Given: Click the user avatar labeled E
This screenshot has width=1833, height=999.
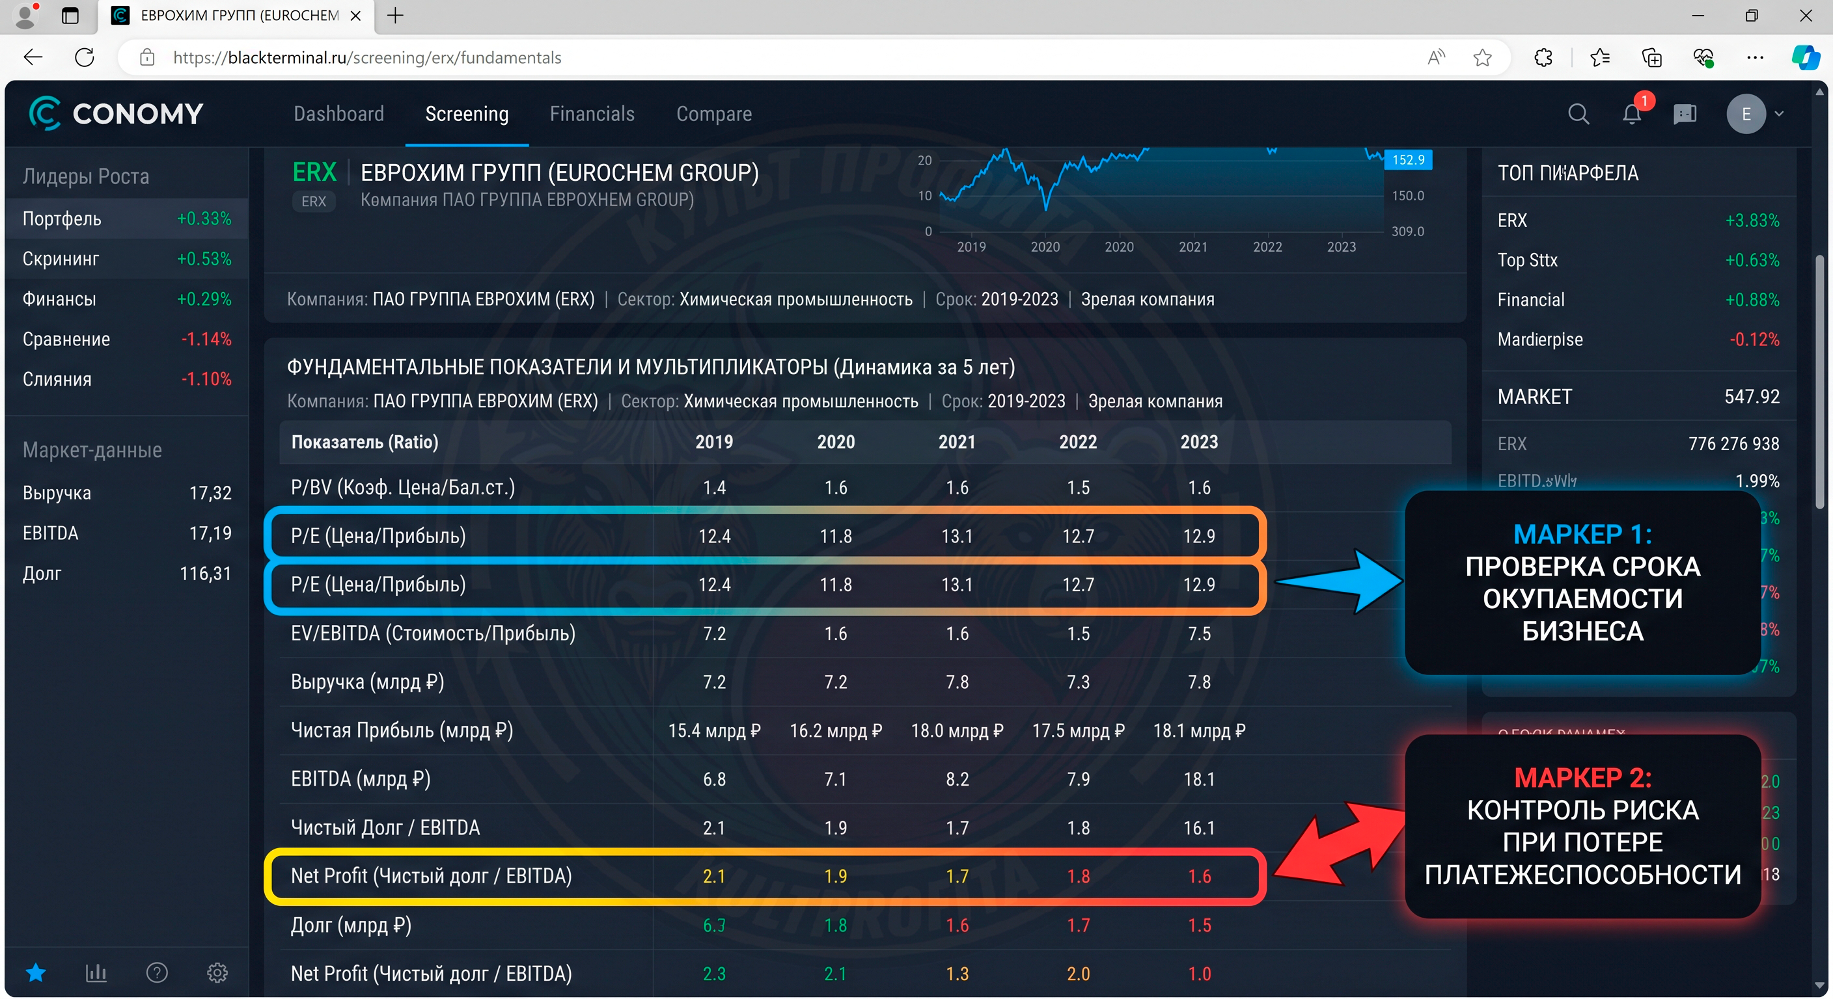Looking at the screenshot, I should (x=1746, y=114).
